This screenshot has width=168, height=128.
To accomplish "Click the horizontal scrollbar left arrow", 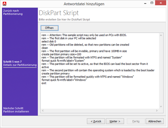I will pyautogui.click(x=43, y=110).
